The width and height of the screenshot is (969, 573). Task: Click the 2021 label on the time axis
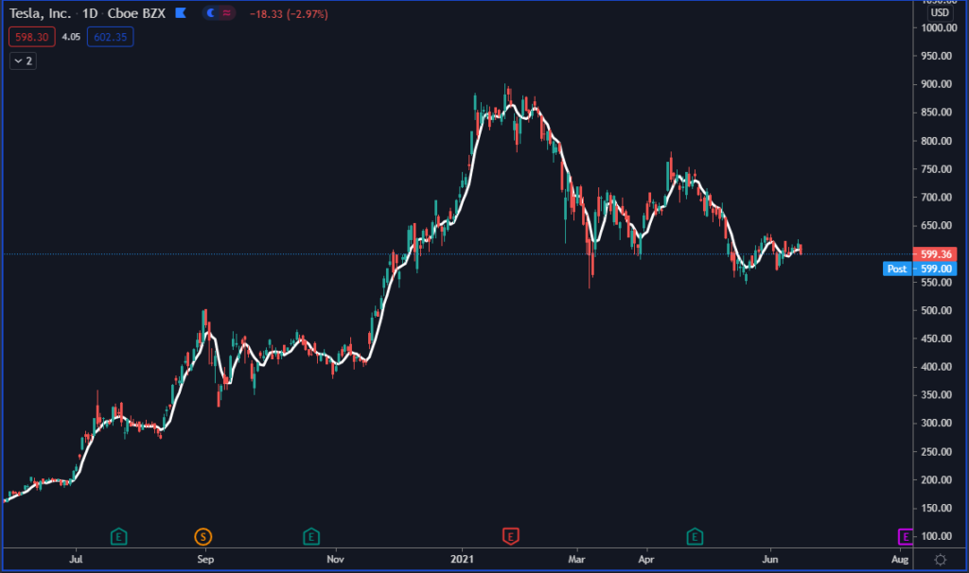pos(462,560)
